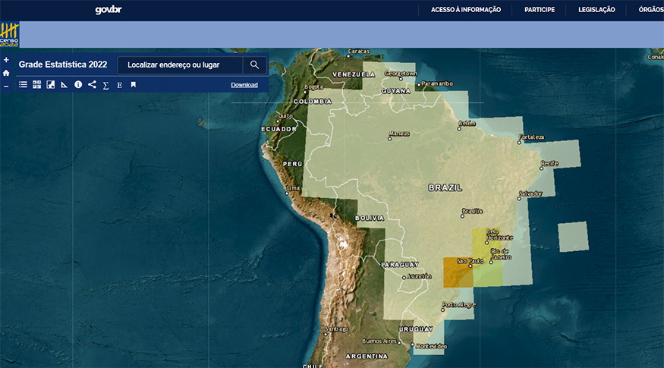Click the Rio de Janeiro label
664x368 pixels.
pos(501,254)
